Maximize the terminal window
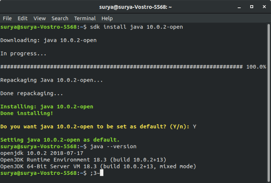Screen dimensions: 271x183 point(252,7)
